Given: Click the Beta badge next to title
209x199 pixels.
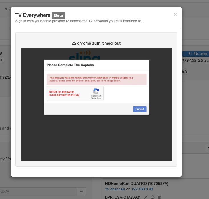Looking at the screenshot, I should tap(58, 15).
